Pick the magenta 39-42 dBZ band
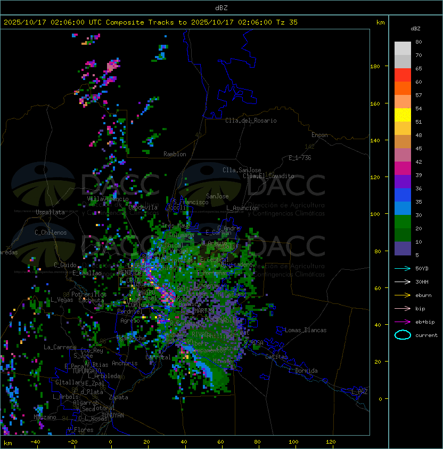443x449 pixels. (403, 169)
